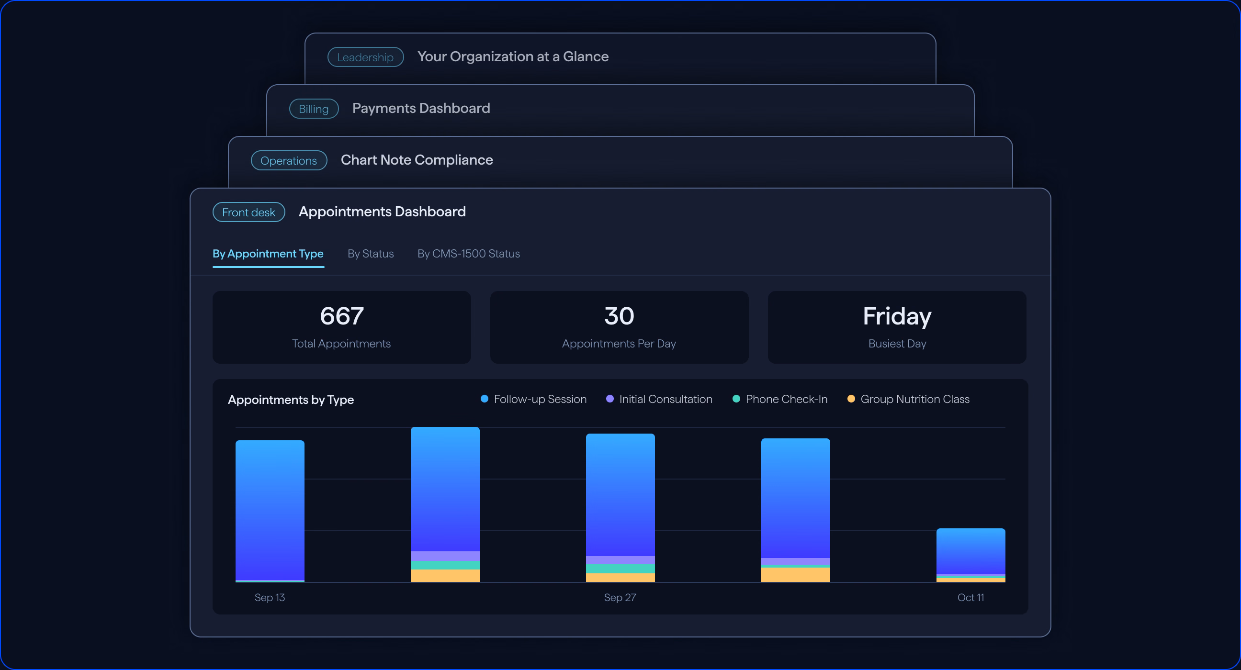Screen dimensions: 1241x670
Task: Click the Appointments Dashboard title
Action: [382, 212]
